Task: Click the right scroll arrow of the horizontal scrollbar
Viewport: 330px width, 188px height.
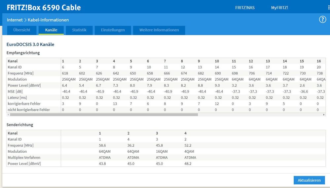Action: pyautogui.click(x=324, y=115)
